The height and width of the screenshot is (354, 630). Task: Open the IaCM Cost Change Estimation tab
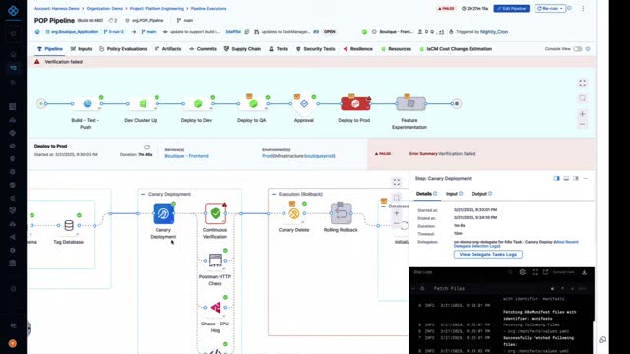tap(456, 49)
